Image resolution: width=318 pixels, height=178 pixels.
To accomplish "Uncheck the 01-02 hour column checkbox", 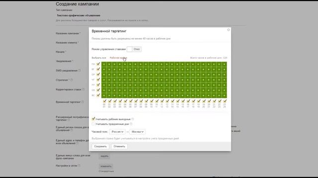I will [x=110, y=101].
